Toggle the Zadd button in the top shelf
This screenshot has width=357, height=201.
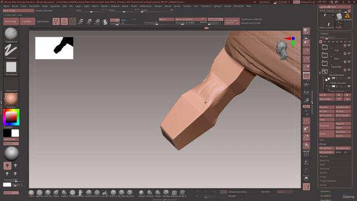point(114,20)
